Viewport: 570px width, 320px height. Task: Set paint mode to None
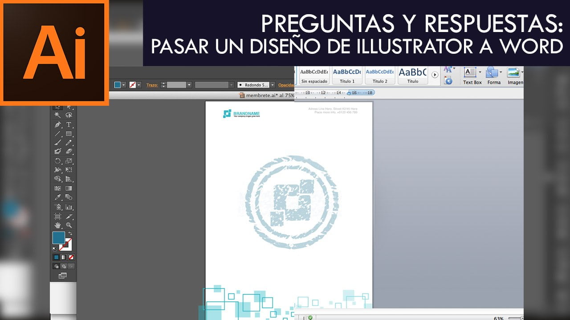click(71, 257)
